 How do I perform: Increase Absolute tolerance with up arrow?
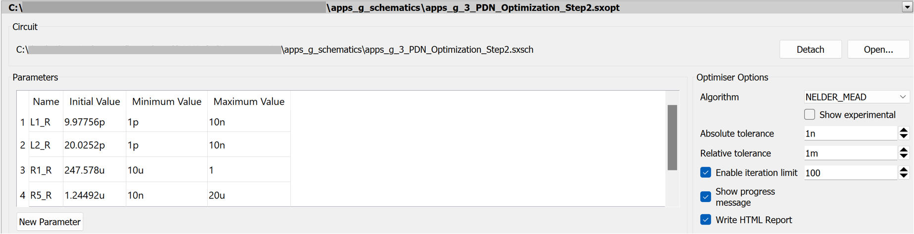pyautogui.click(x=904, y=130)
